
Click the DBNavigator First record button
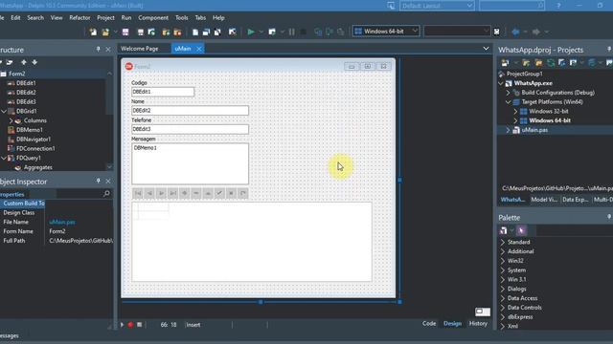pos(138,193)
